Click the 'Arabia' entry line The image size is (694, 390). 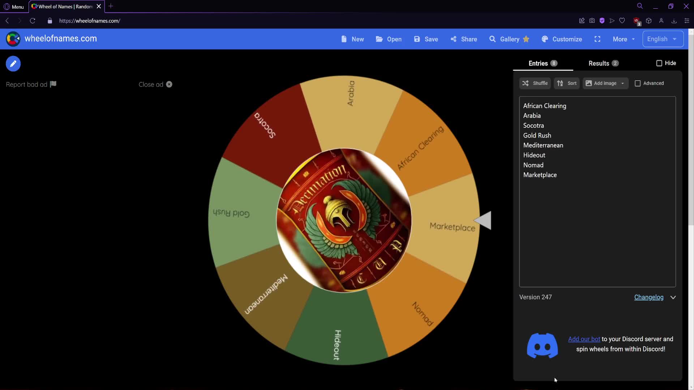click(532, 116)
